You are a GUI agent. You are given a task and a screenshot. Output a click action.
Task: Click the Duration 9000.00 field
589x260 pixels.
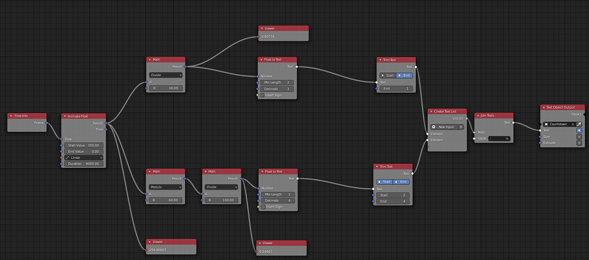coord(84,164)
